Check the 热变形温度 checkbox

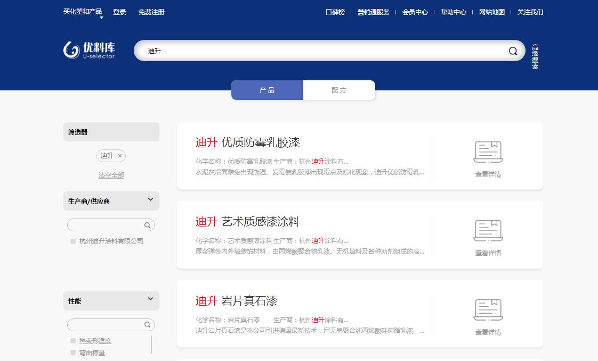point(73,341)
